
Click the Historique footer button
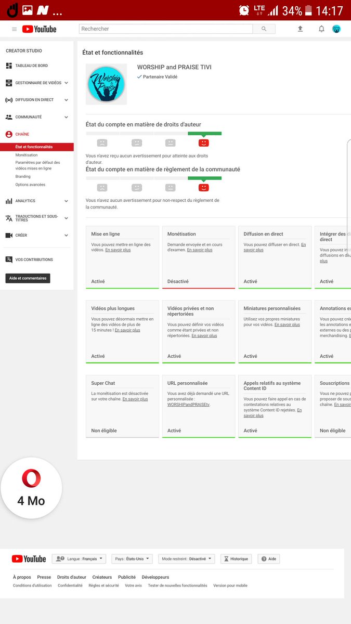coord(236,559)
